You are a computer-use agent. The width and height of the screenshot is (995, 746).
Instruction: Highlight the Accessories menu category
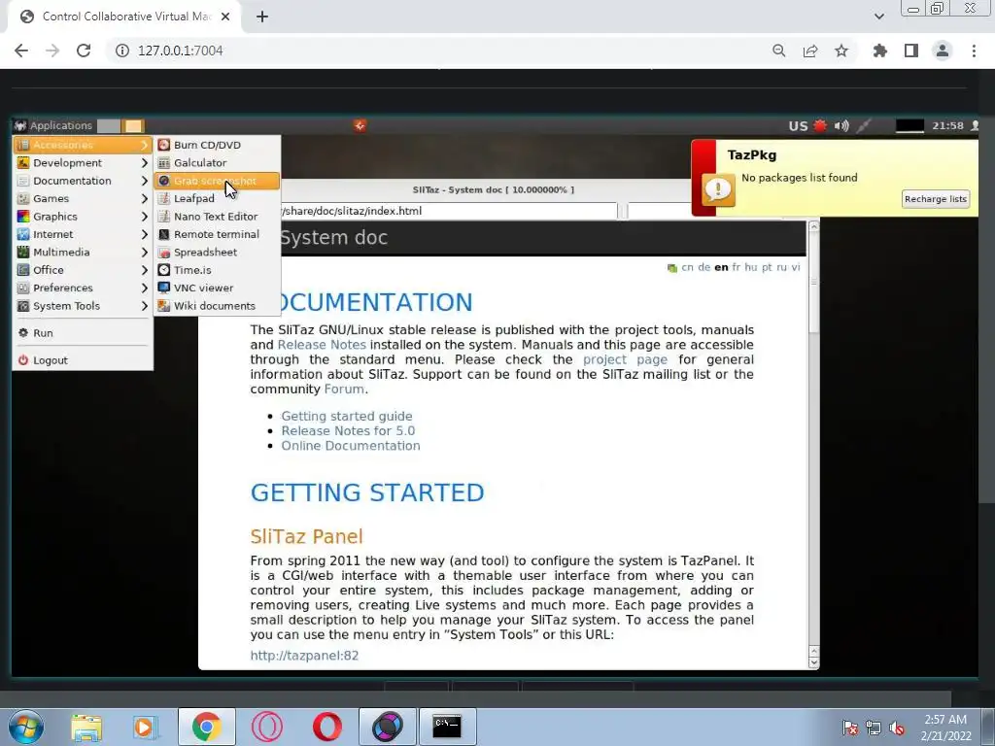click(x=83, y=145)
